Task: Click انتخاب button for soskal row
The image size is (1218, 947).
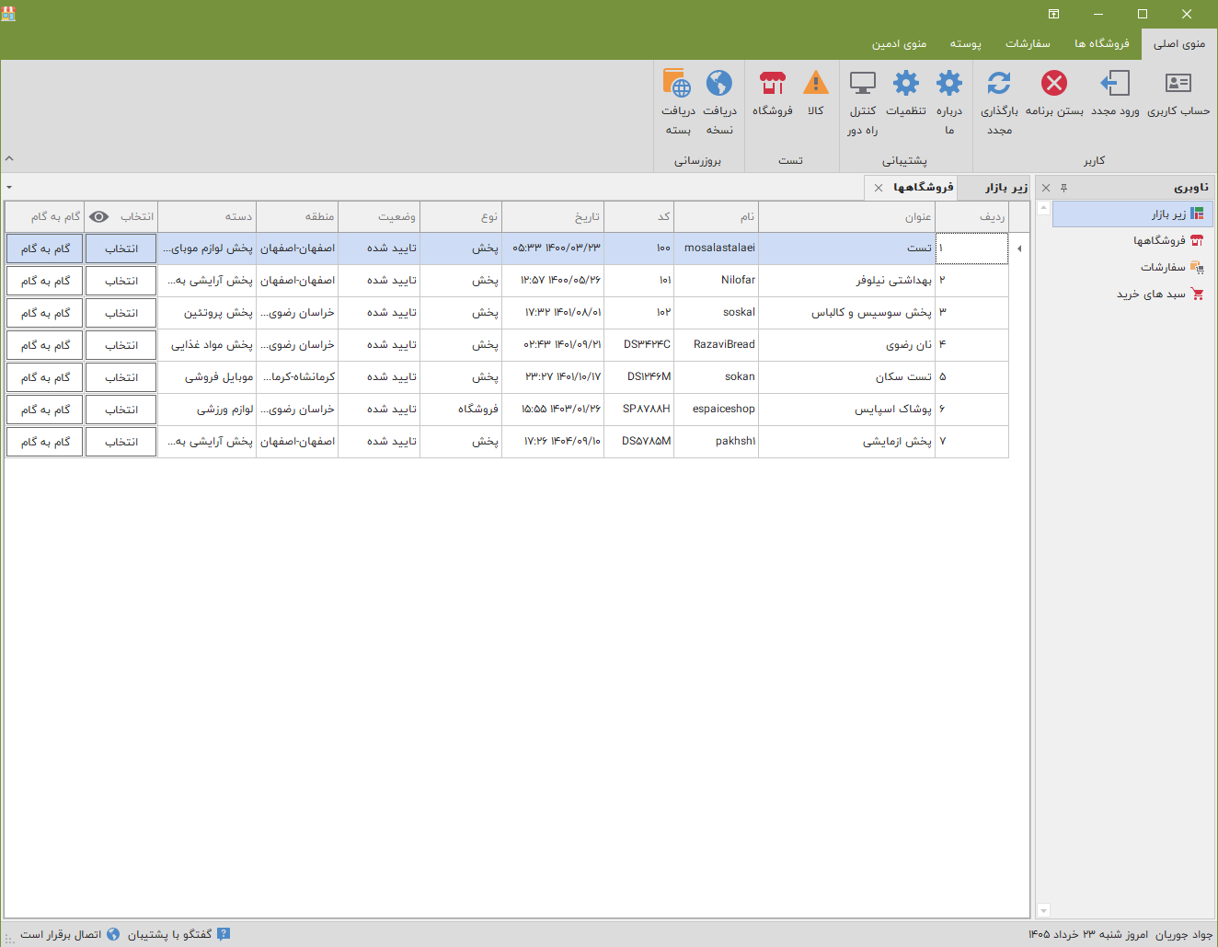Action: pos(121,313)
